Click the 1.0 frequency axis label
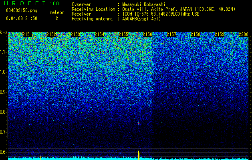Viewport: 252px width, 160px height. coord(3,72)
